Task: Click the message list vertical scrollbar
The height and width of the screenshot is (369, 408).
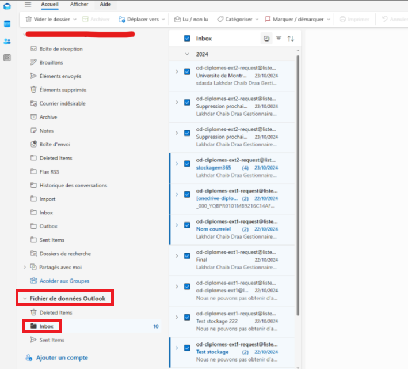Action: coord(298,185)
